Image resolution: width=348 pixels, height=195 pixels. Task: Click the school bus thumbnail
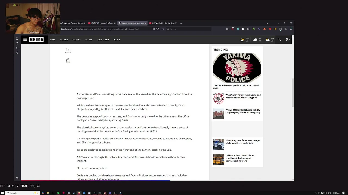pyautogui.click(x=219, y=160)
